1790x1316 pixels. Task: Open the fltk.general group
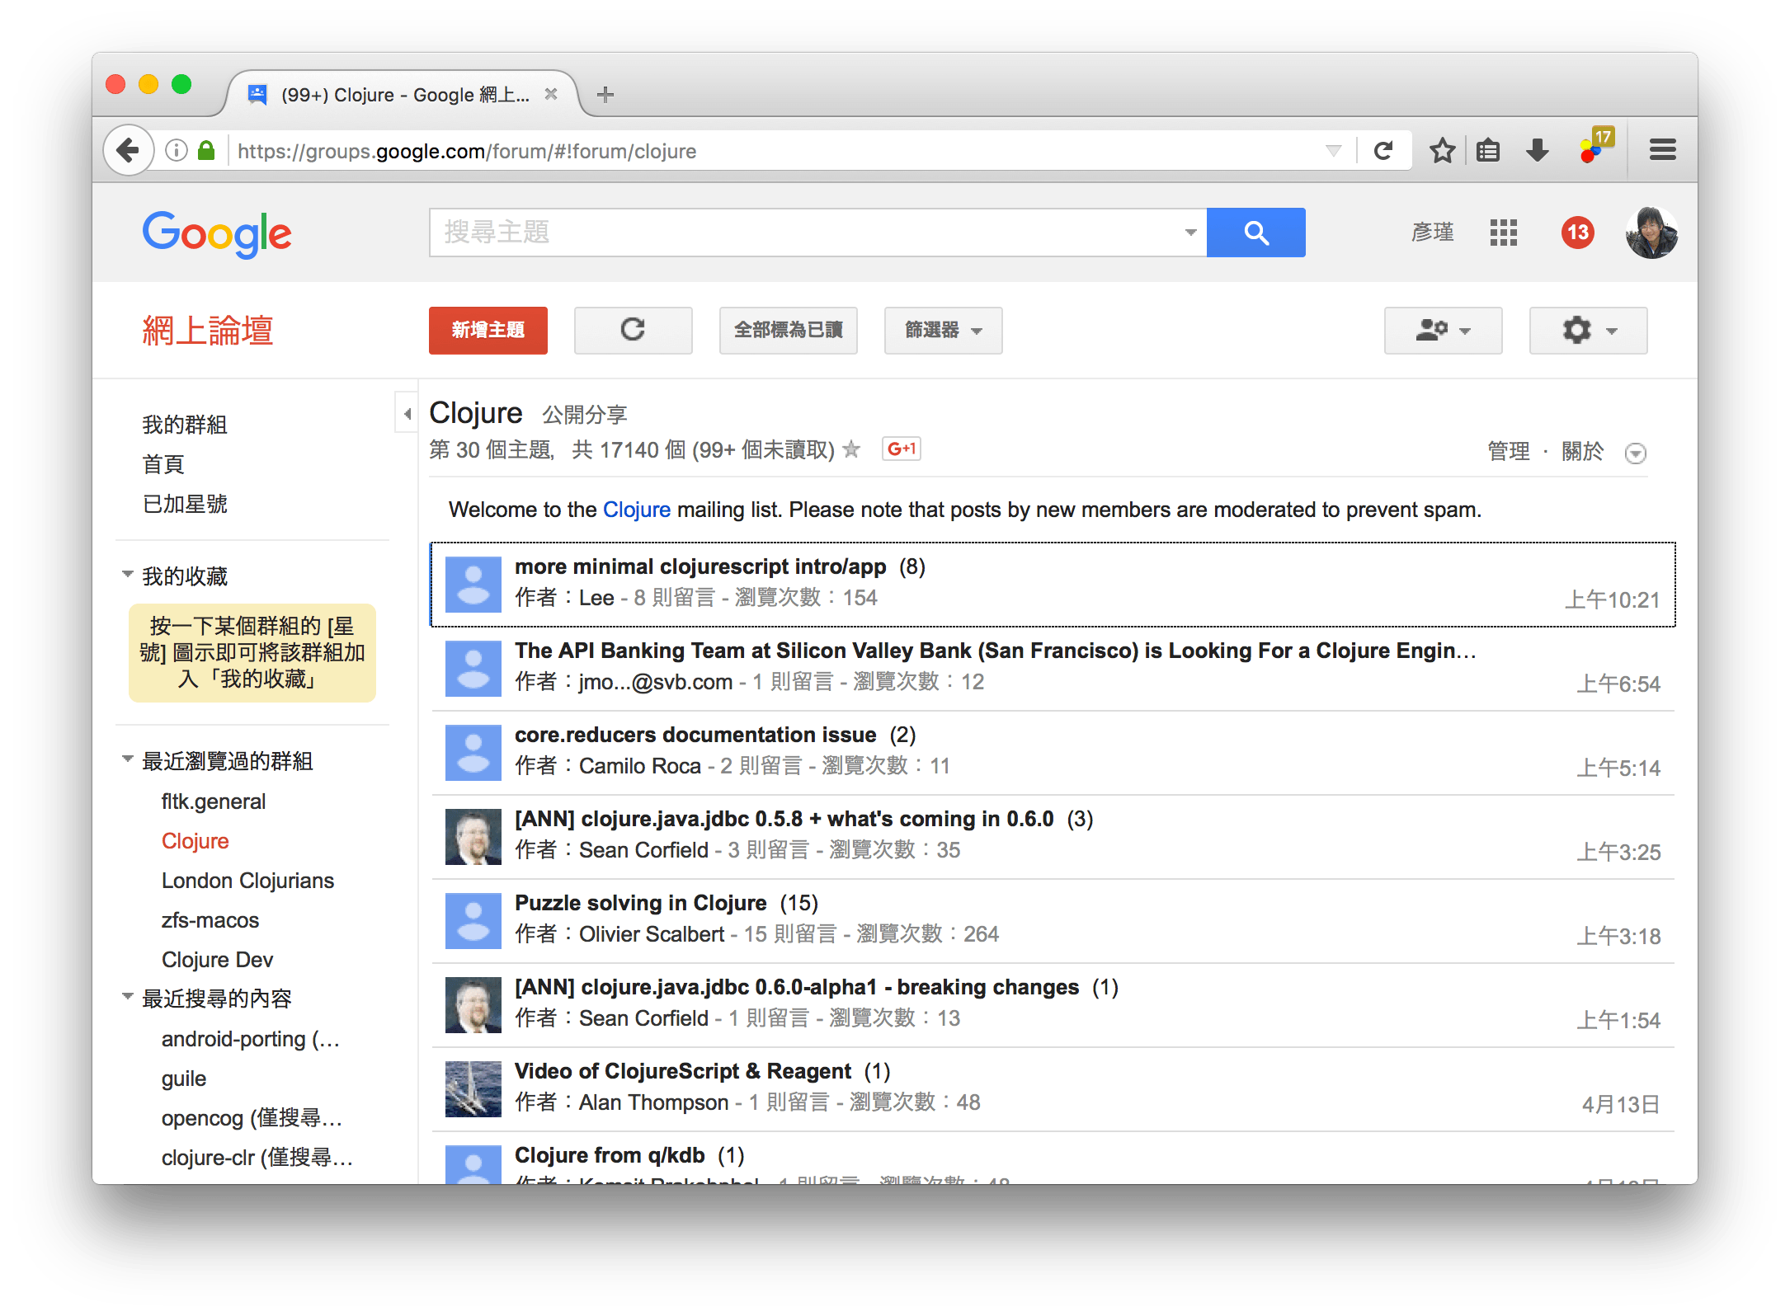213,801
